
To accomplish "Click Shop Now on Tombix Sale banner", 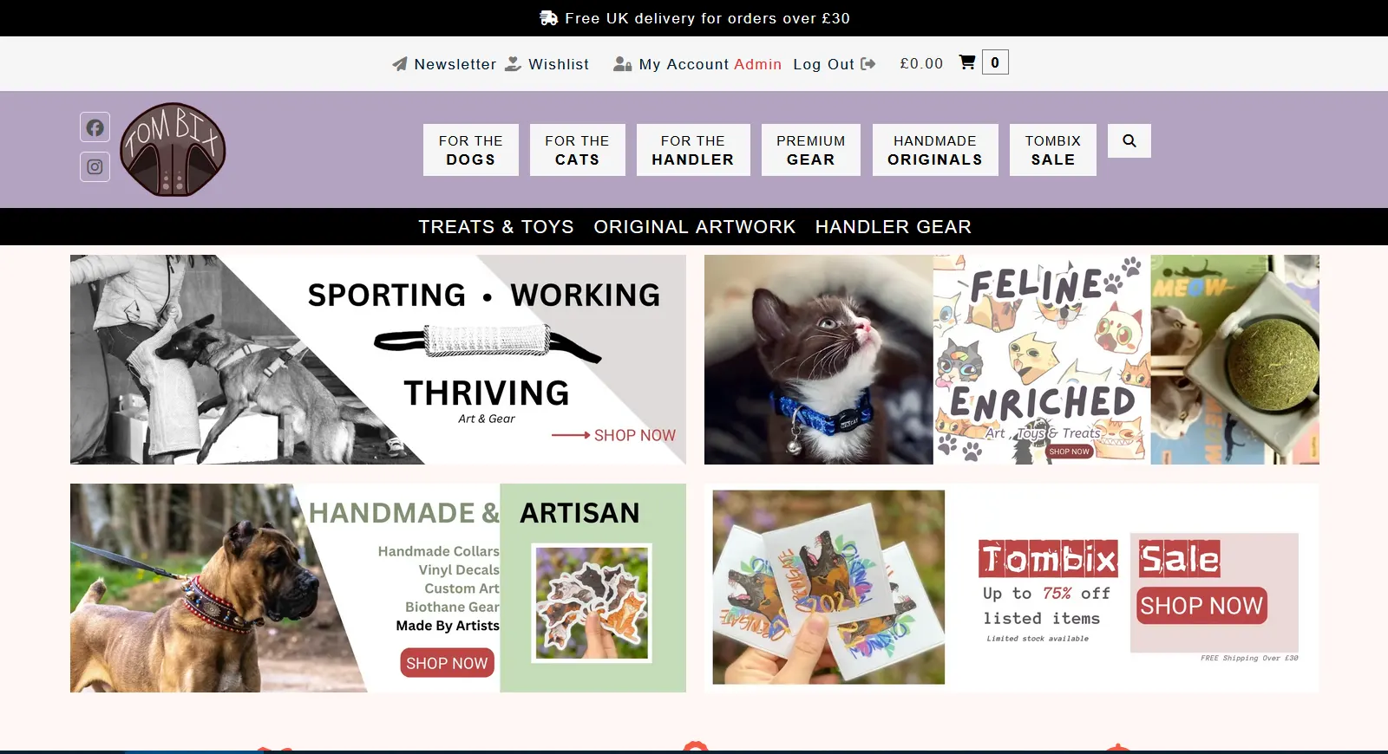I will pos(1201,606).
